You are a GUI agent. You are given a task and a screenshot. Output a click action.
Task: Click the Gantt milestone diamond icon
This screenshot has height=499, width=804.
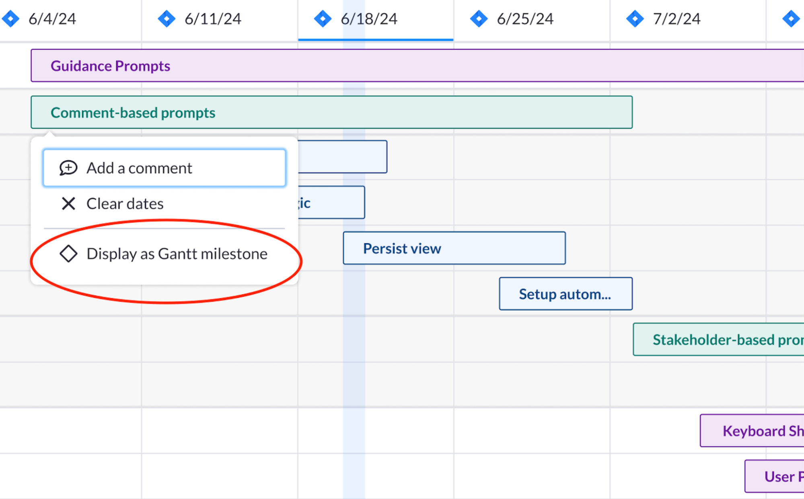[x=69, y=254]
